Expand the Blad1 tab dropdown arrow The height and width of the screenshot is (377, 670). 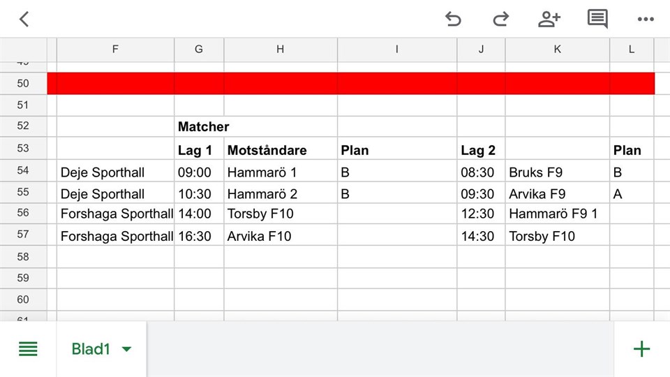pos(126,349)
